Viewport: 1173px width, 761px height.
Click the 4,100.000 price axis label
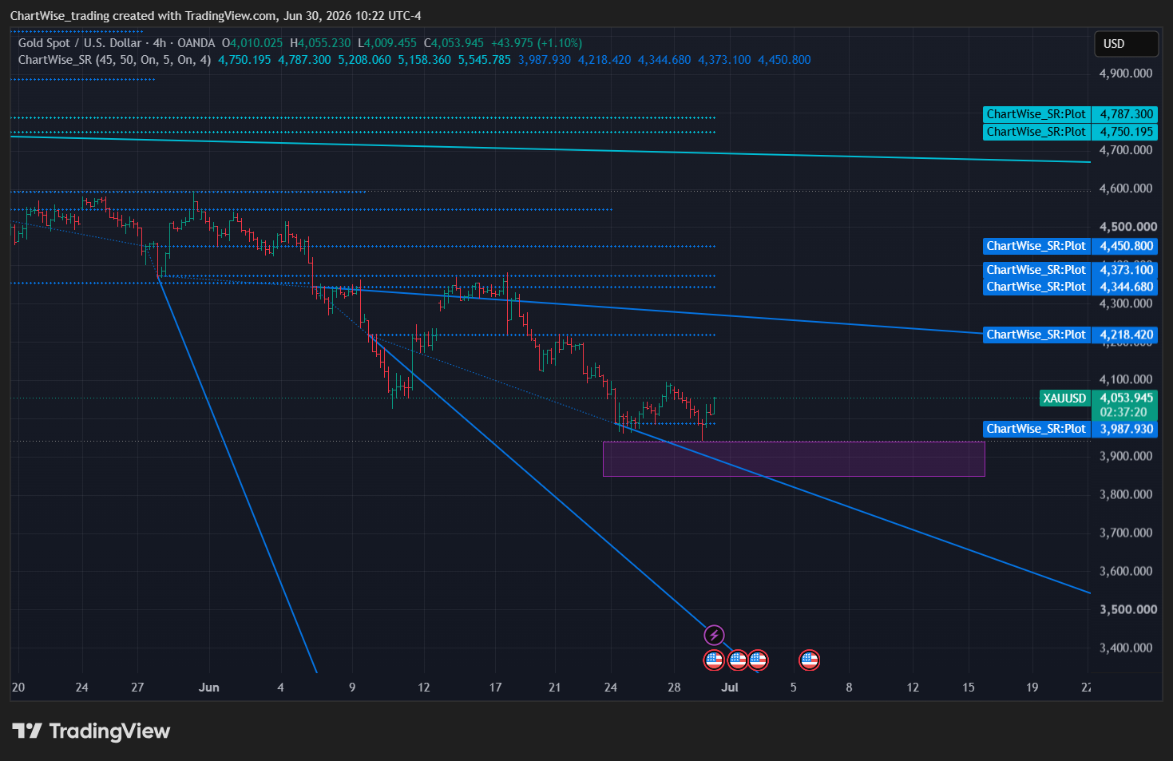coord(1126,379)
